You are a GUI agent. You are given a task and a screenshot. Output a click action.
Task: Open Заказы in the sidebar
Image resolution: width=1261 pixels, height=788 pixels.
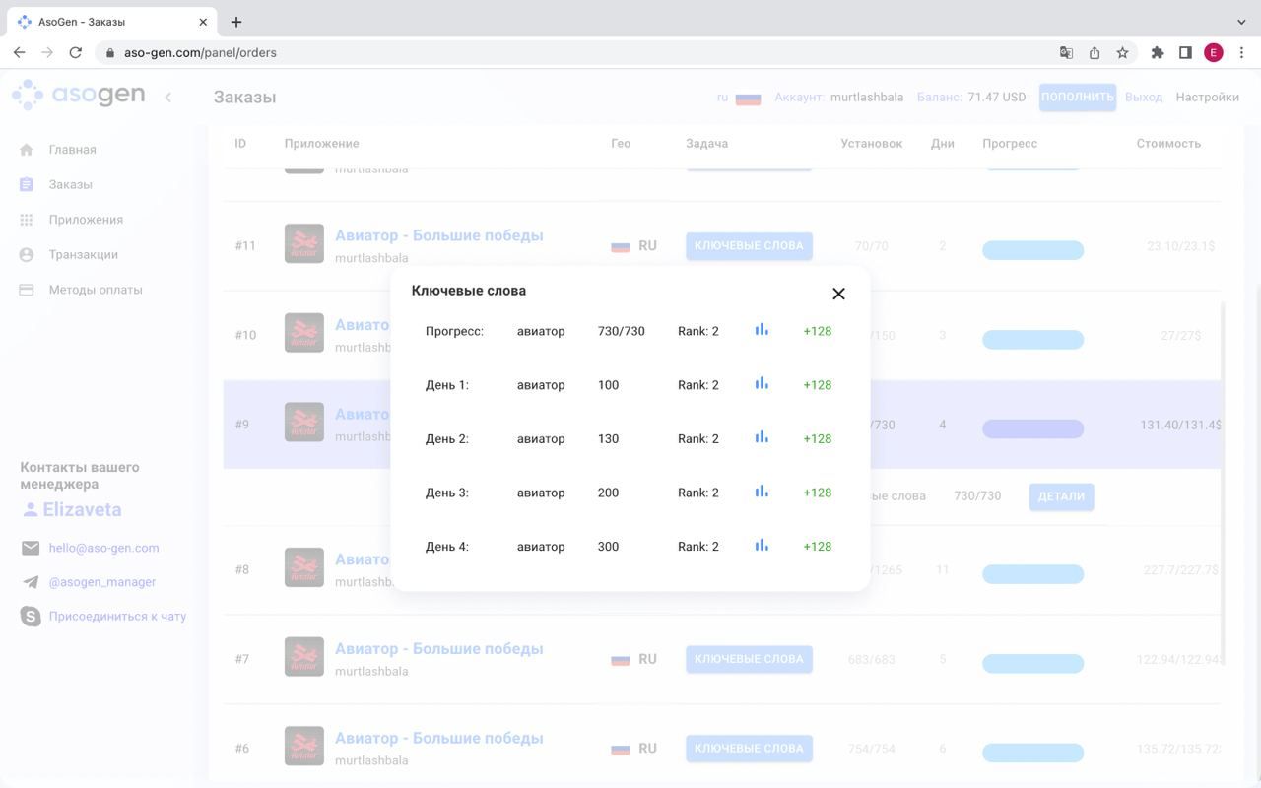(x=70, y=184)
